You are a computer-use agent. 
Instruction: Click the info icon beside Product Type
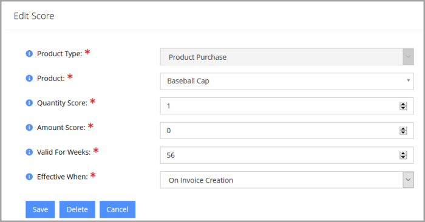(29, 54)
